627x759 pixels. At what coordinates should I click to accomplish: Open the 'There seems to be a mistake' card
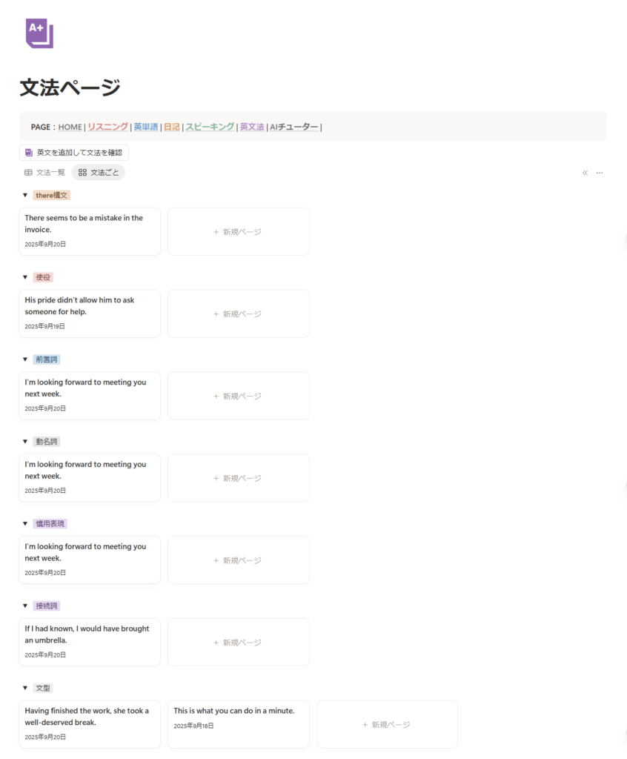point(90,231)
